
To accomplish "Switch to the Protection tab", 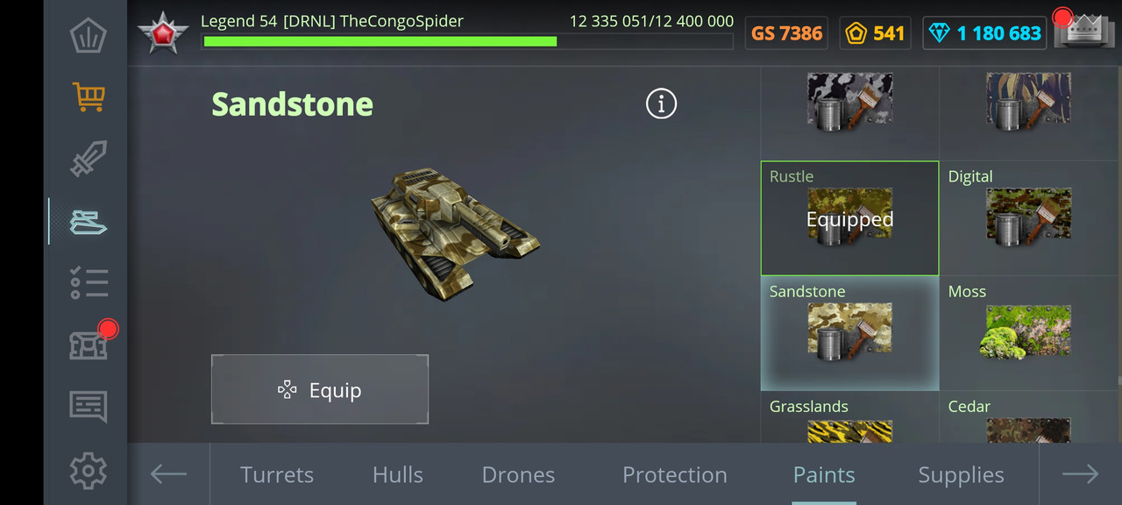I will pyautogui.click(x=675, y=474).
